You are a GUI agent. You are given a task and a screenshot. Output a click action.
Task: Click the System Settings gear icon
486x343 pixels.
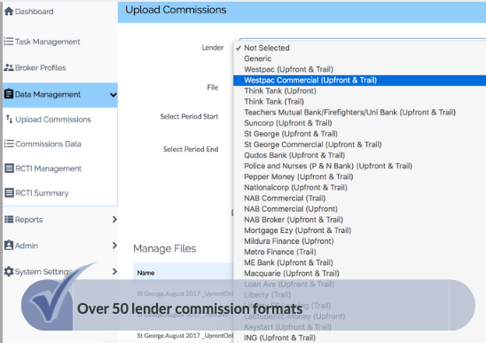coord(9,271)
